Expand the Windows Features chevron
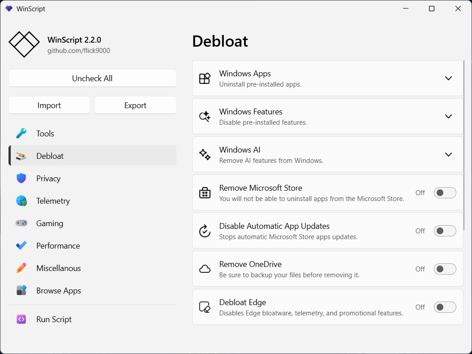 pos(448,116)
